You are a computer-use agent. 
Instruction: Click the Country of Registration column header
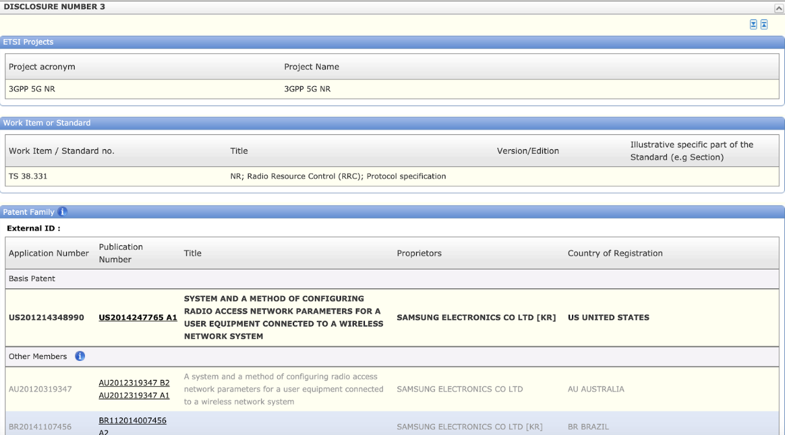pos(616,253)
